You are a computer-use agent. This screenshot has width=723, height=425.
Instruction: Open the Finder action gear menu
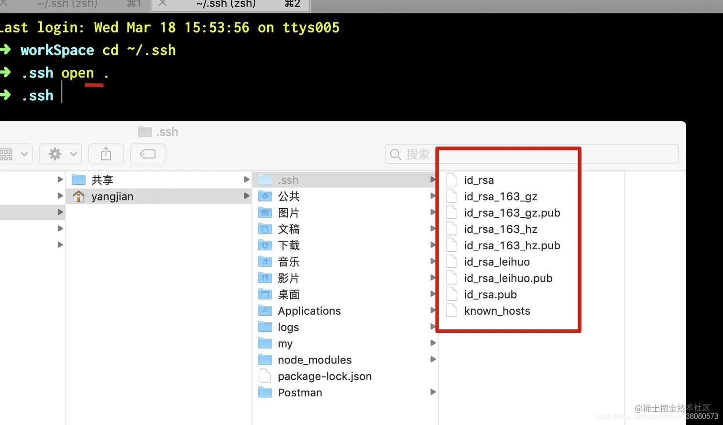click(61, 154)
